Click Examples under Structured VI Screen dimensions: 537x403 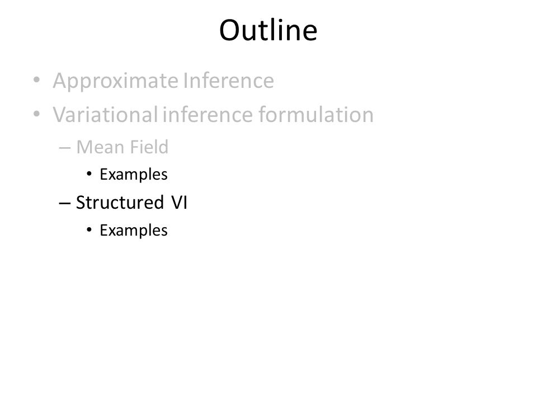[134, 231]
